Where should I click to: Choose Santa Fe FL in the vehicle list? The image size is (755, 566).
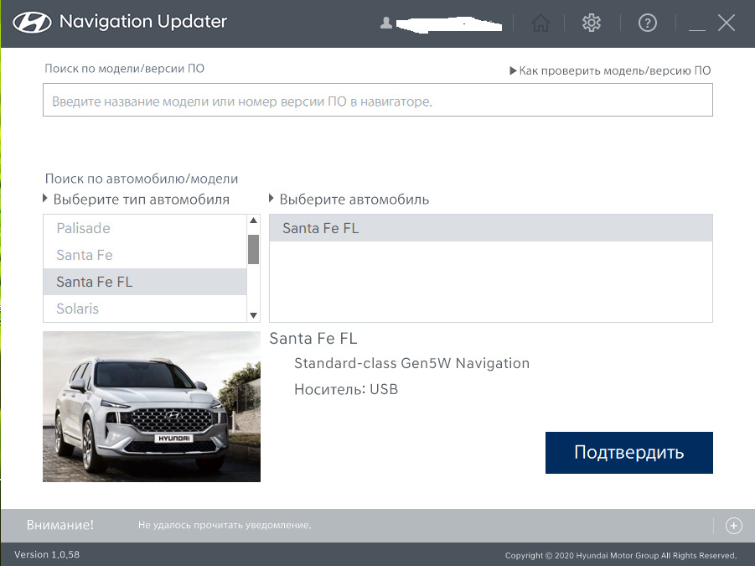pos(491,228)
